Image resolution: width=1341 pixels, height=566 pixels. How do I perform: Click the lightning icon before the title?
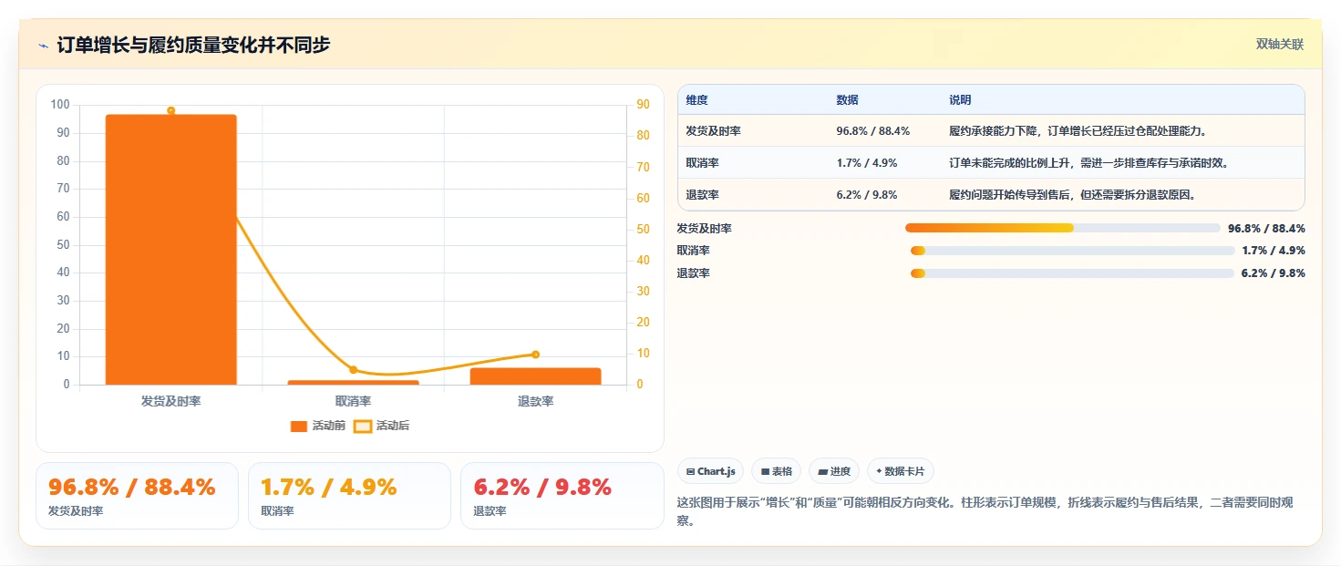point(44,45)
